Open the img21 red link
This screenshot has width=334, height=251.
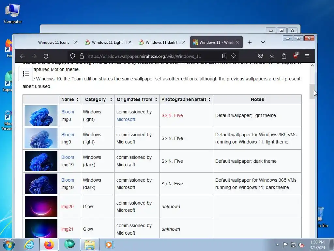[x=67, y=229]
